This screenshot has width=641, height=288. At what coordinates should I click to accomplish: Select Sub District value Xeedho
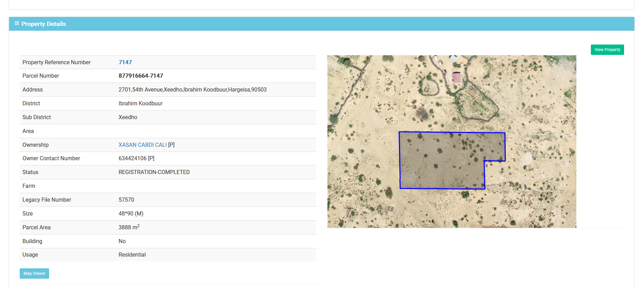[128, 117]
